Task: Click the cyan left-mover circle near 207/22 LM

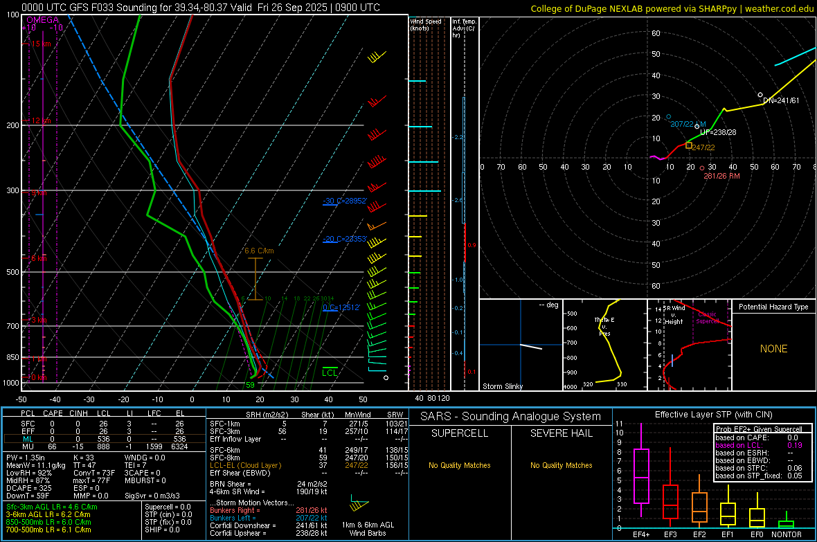Action: tap(669, 117)
